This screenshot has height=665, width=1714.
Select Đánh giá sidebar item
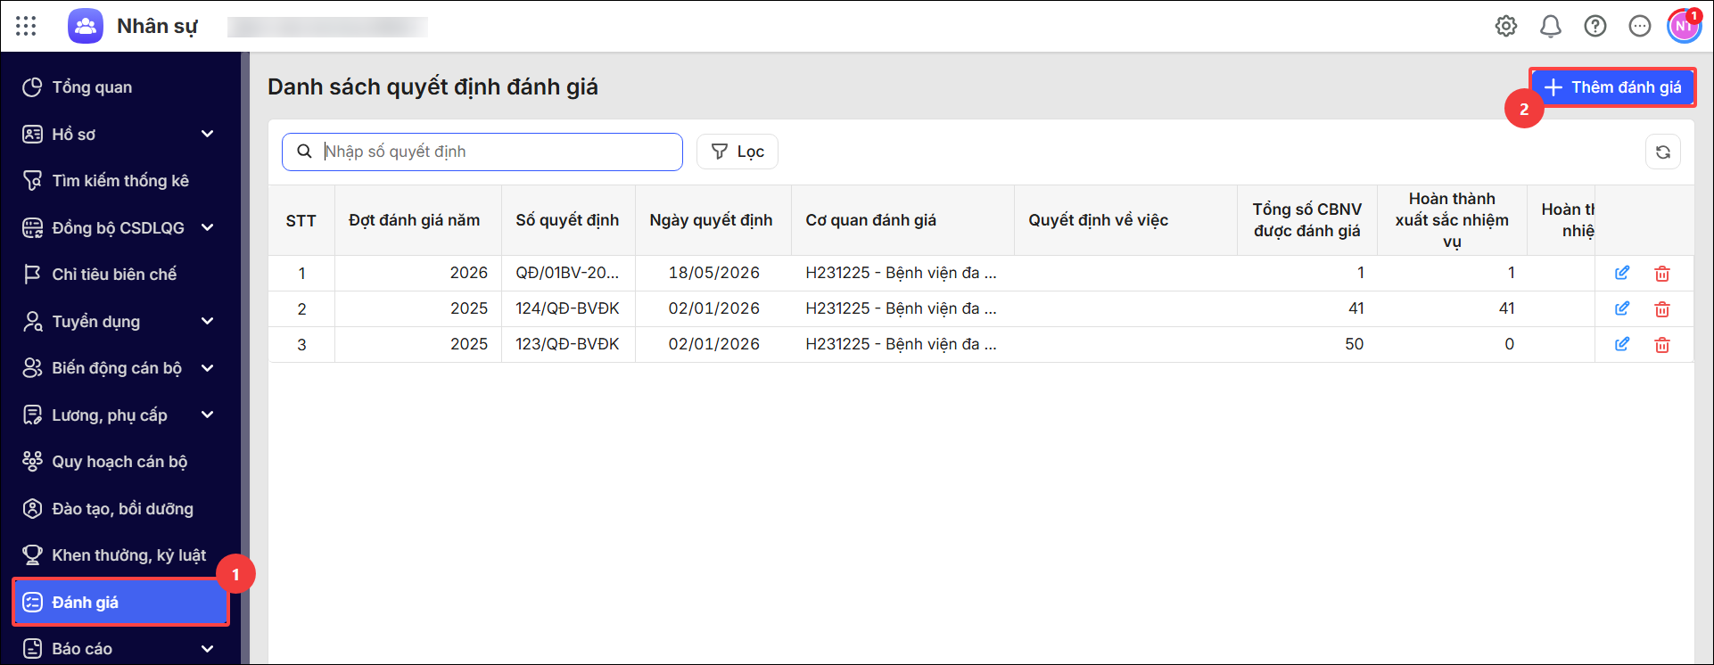pos(121,603)
